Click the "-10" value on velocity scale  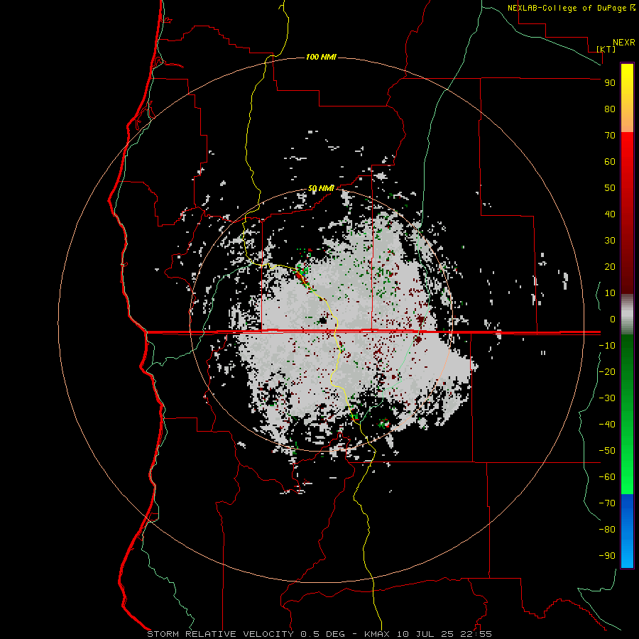point(607,346)
